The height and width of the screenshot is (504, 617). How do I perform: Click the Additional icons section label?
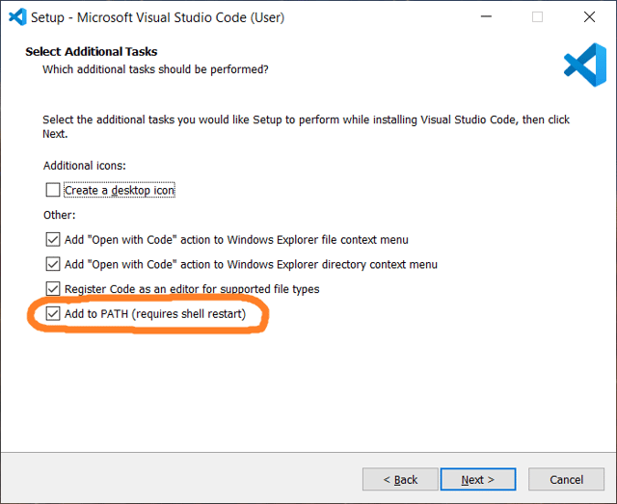(84, 166)
